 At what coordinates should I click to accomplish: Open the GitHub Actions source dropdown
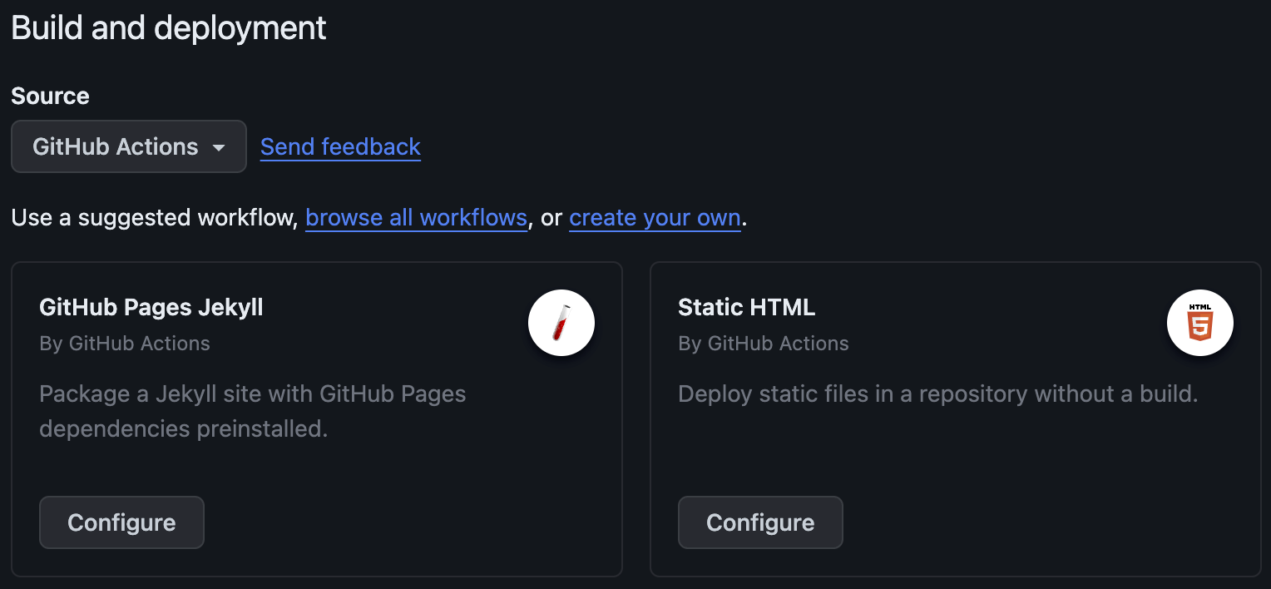[128, 146]
